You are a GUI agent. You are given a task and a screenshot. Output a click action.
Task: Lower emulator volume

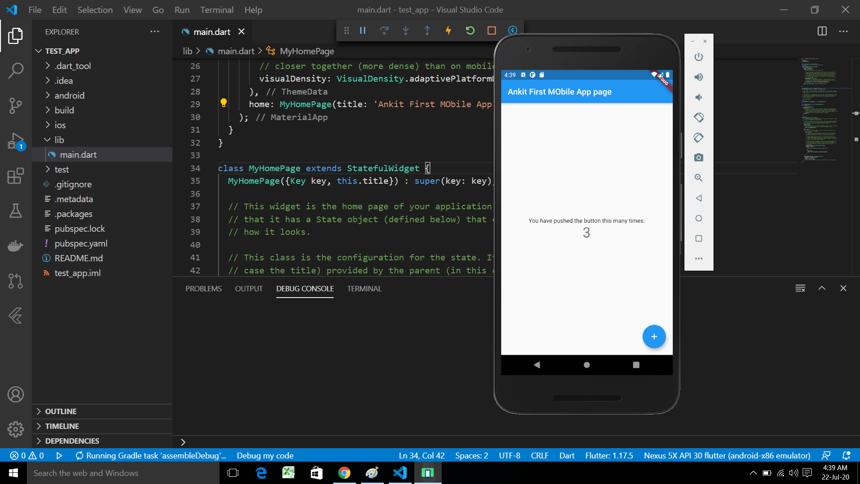[699, 97]
